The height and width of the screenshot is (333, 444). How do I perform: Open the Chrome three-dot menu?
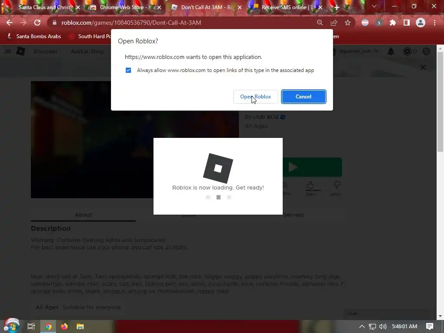[434, 23]
